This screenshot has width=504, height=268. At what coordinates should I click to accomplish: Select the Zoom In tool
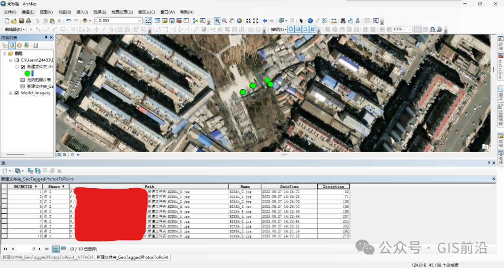(217, 21)
